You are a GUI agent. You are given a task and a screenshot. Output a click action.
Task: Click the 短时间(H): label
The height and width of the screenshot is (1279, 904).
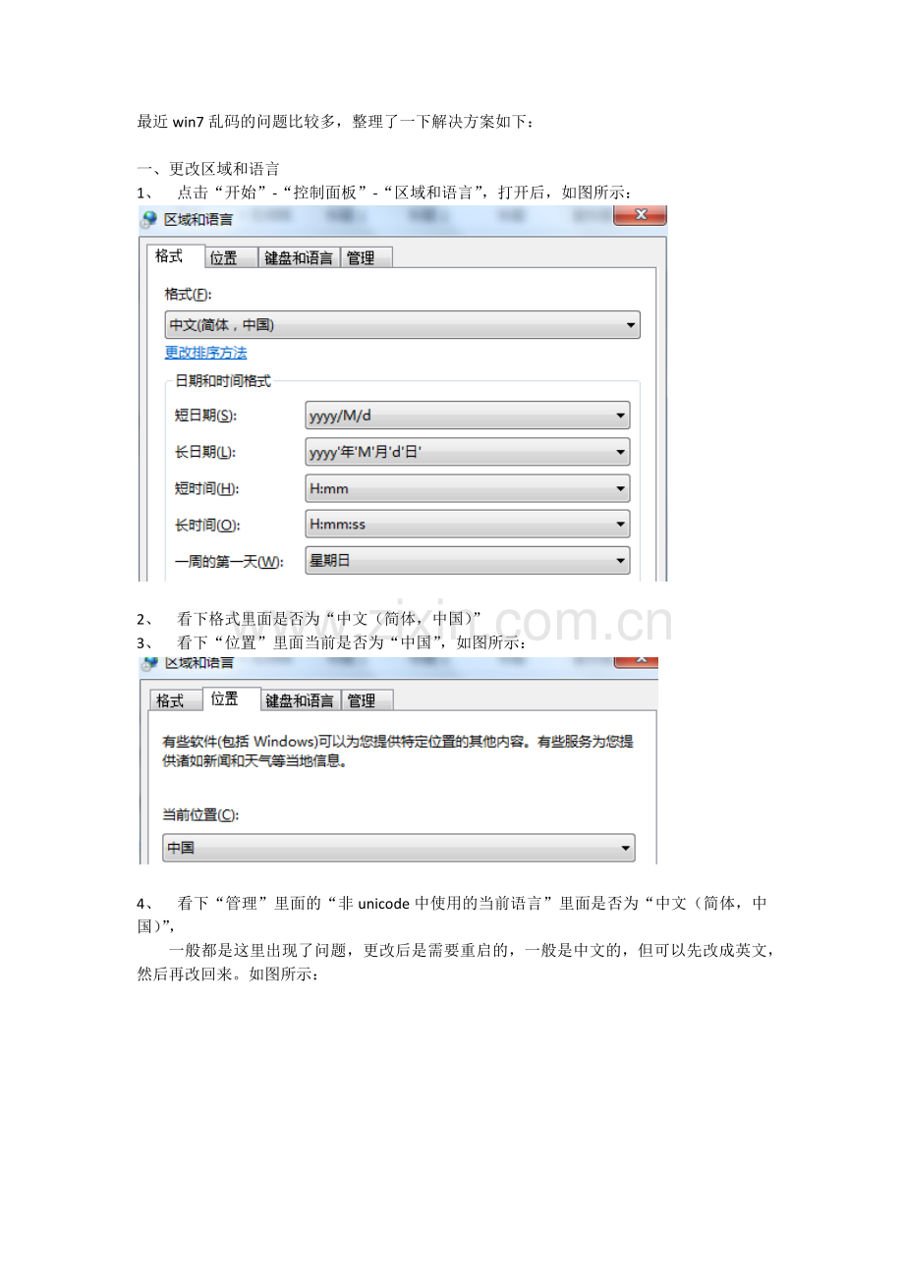tap(206, 488)
